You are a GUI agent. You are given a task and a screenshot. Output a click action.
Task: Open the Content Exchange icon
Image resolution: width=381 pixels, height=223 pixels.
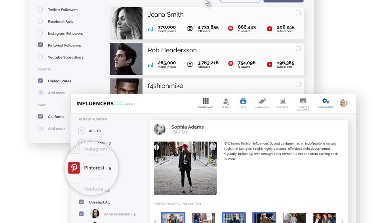pos(303,101)
